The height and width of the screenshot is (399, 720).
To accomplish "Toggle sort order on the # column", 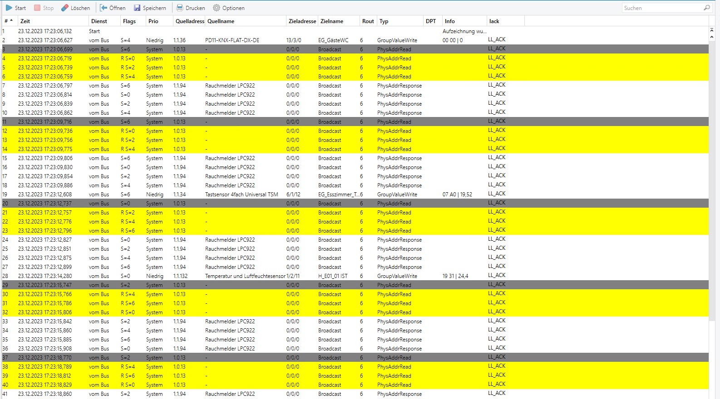I will pos(8,21).
